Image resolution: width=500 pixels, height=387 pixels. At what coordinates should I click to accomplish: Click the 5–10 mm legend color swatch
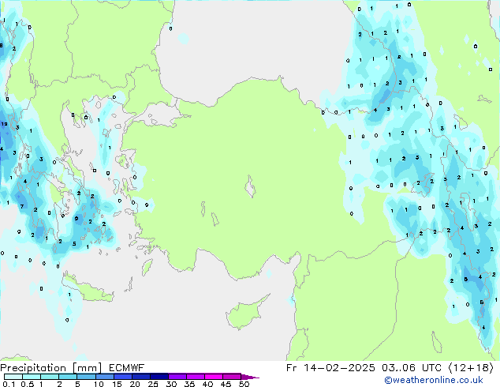[x=86, y=377]
